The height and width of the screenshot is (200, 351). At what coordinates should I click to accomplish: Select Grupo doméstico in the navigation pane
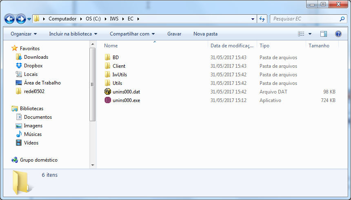[38, 160]
